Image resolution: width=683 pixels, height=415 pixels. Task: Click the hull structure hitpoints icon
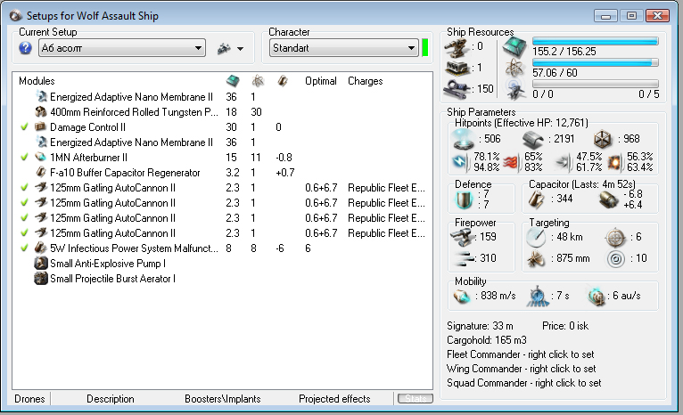coord(604,138)
